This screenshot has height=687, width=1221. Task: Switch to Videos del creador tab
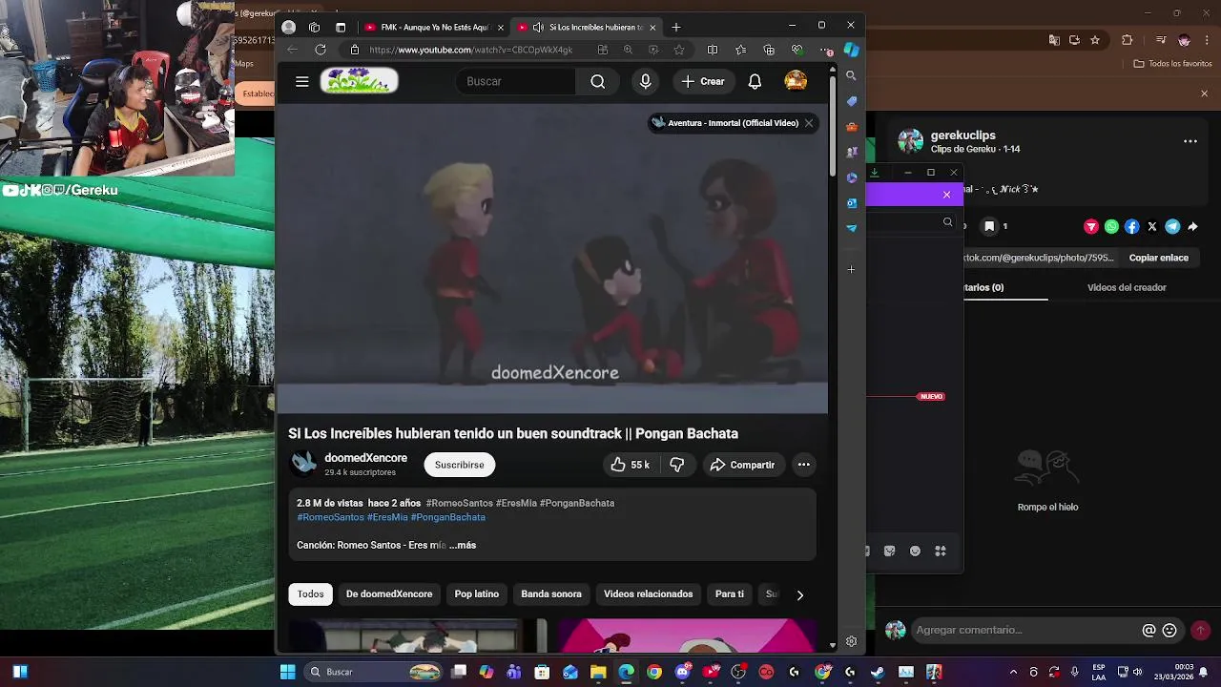[1127, 287]
